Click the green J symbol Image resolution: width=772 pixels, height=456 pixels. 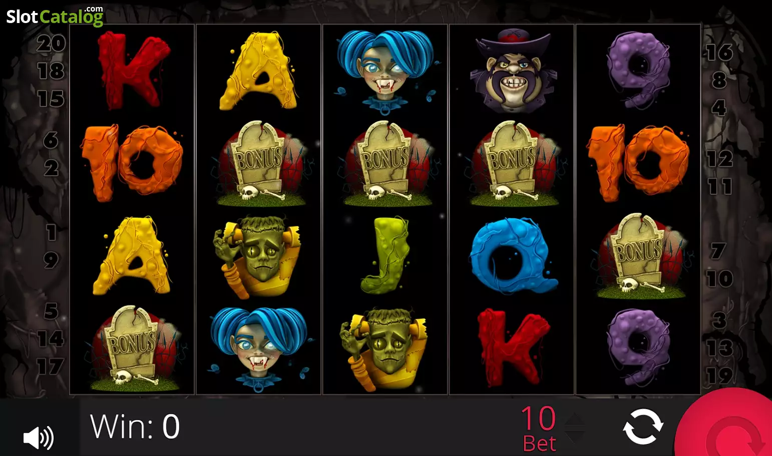384,255
